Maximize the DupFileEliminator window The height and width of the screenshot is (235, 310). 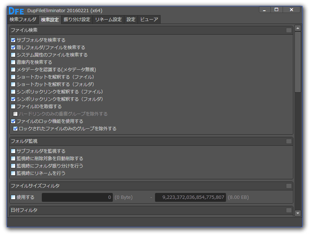[x=277, y=10]
